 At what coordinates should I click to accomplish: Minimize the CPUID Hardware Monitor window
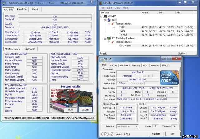[x=180, y=2]
